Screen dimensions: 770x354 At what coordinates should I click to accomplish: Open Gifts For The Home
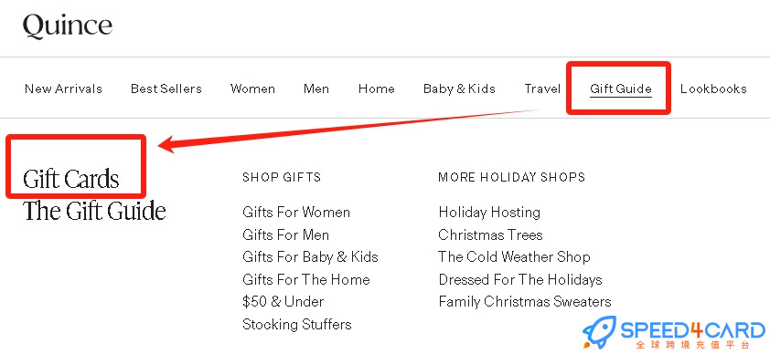coord(306,279)
